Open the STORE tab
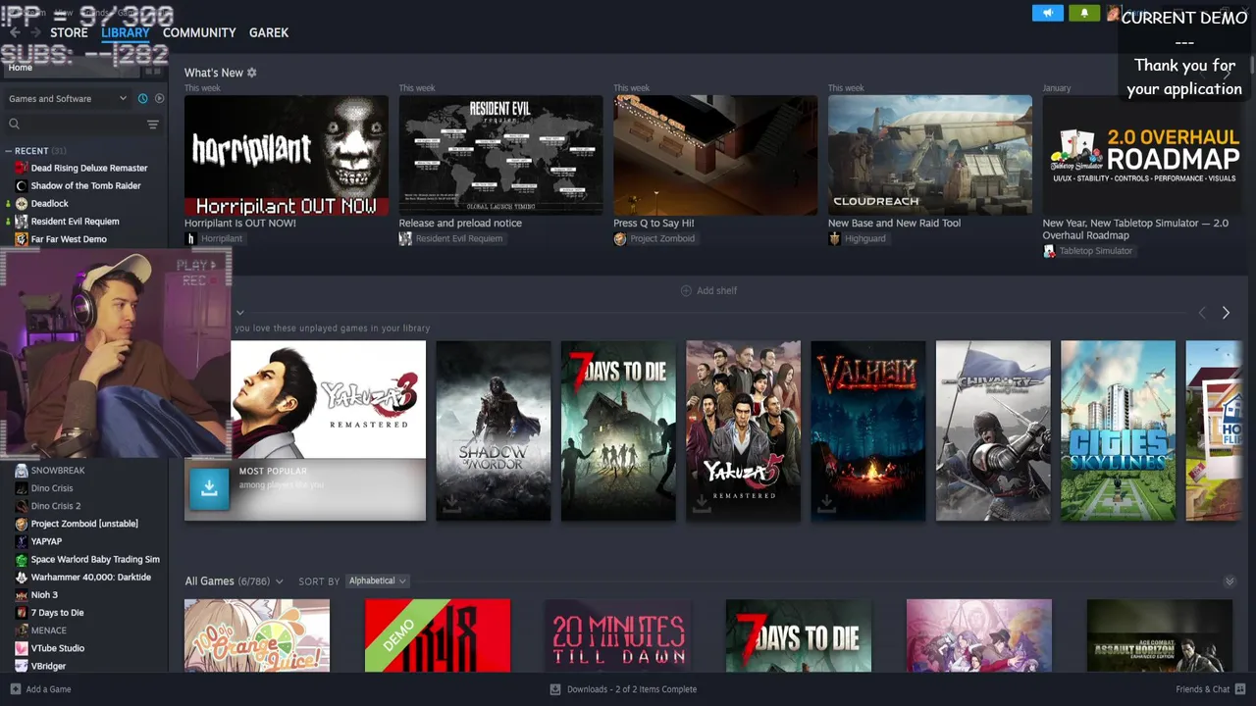This screenshot has height=706, width=1256. (69, 32)
